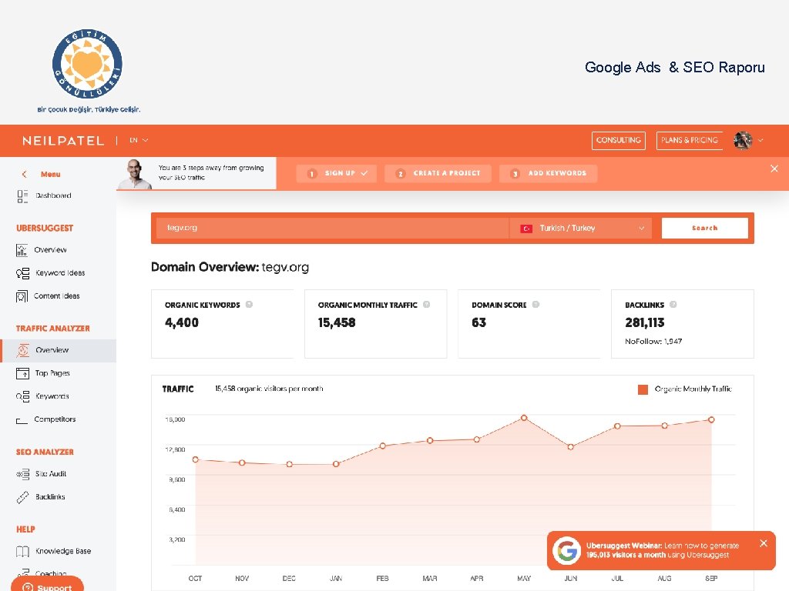Viewport: 789px width, 591px height.
Task: Click help icon next to Organic Monthly Traffic
Action: click(426, 305)
